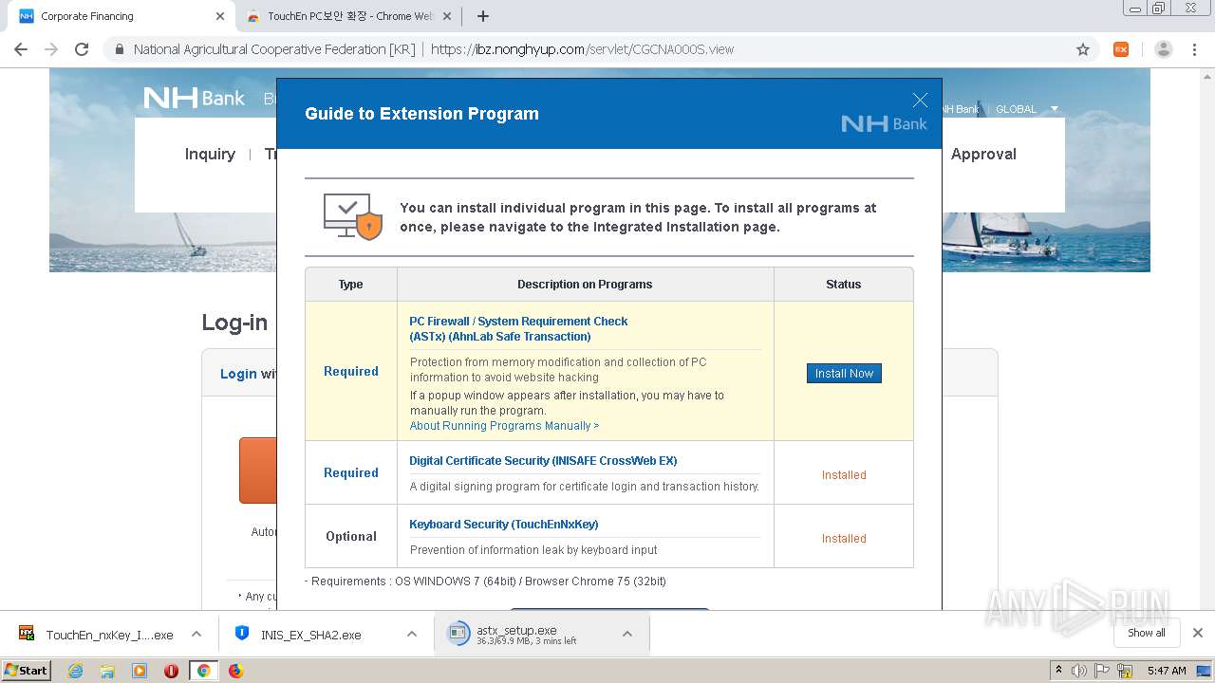Click astx_setup.exe download in progress
This screenshot has height=683, width=1215.
[x=527, y=635]
